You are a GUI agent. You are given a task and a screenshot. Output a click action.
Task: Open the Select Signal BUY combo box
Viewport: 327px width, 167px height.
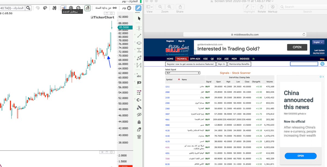pos(183,73)
